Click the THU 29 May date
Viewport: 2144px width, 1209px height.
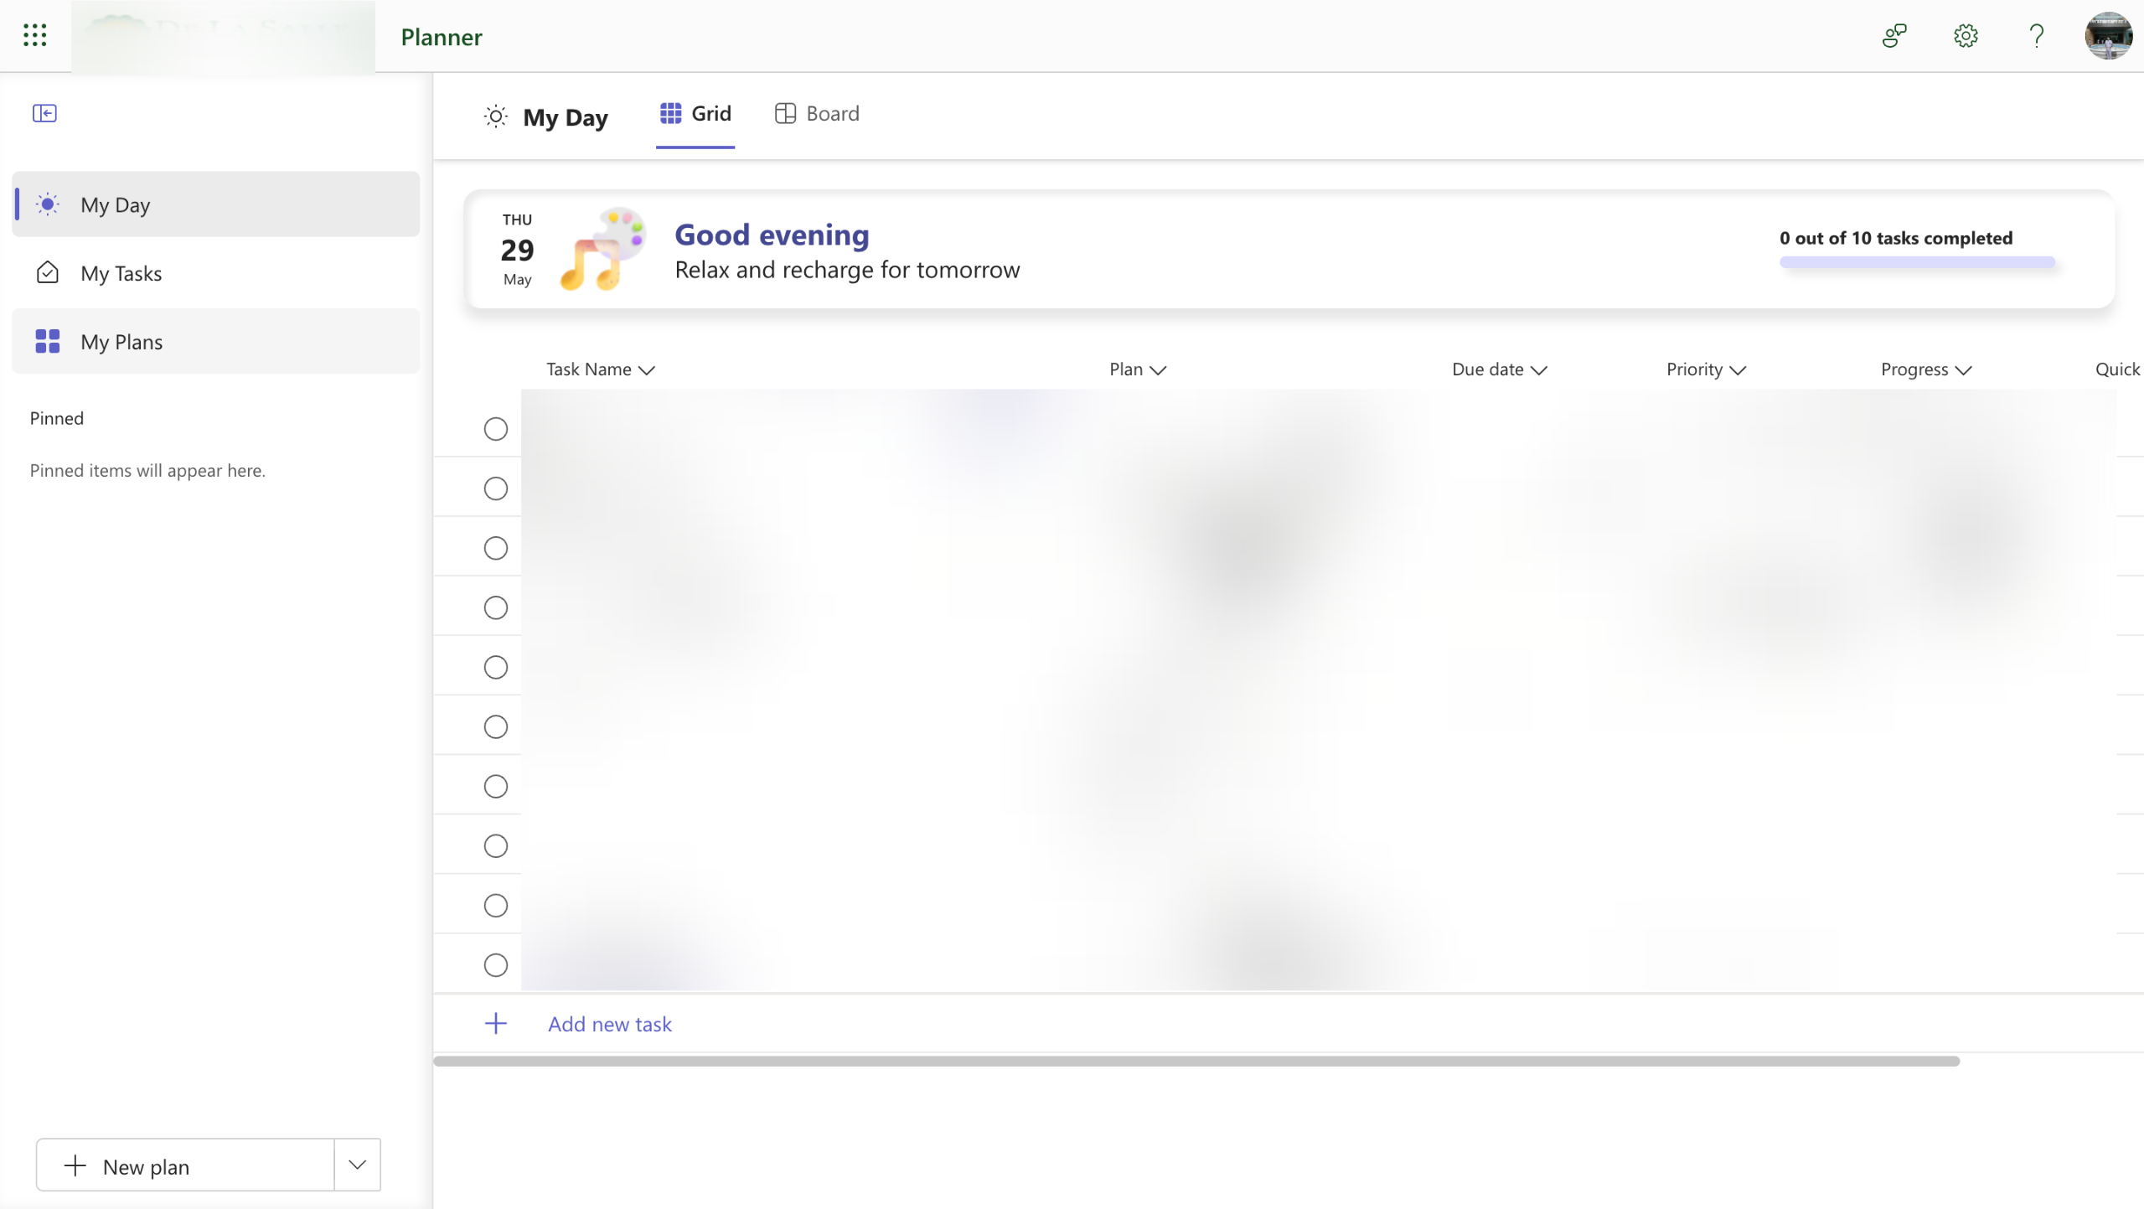click(x=517, y=250)
